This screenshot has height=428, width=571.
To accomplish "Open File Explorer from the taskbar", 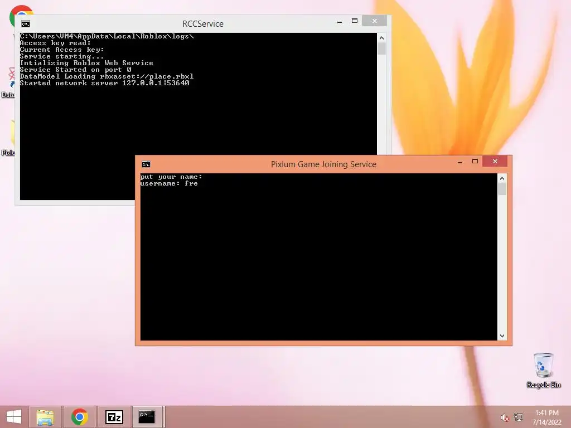I will click(x=45, y=417).
